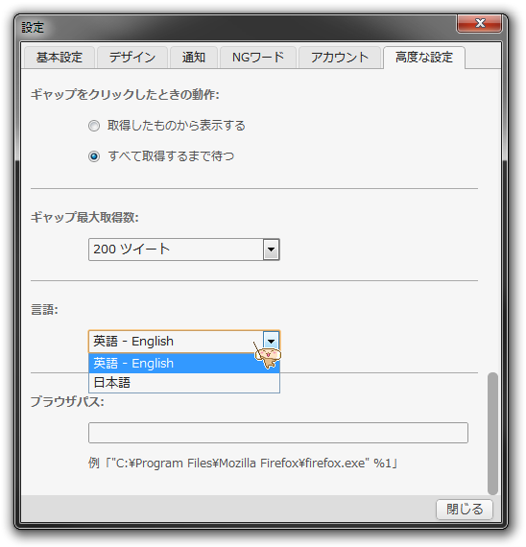Collapse the 英語 - English language combo box
This screenshot has width=526, height=547.
[184, 342]
